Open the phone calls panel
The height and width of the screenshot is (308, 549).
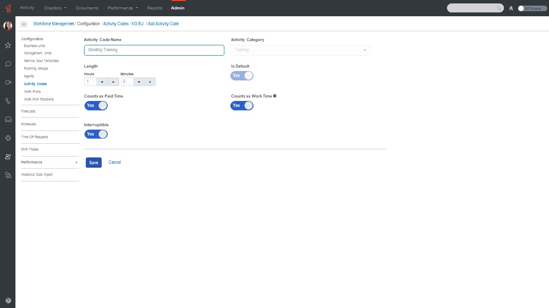[x=8, y=101]
